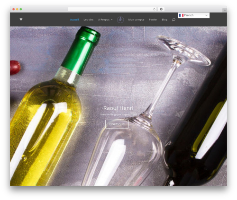Click the Raoul Henri heading
Image resolution: width=237 pixels, height=200 pixels.
[118, 108]
